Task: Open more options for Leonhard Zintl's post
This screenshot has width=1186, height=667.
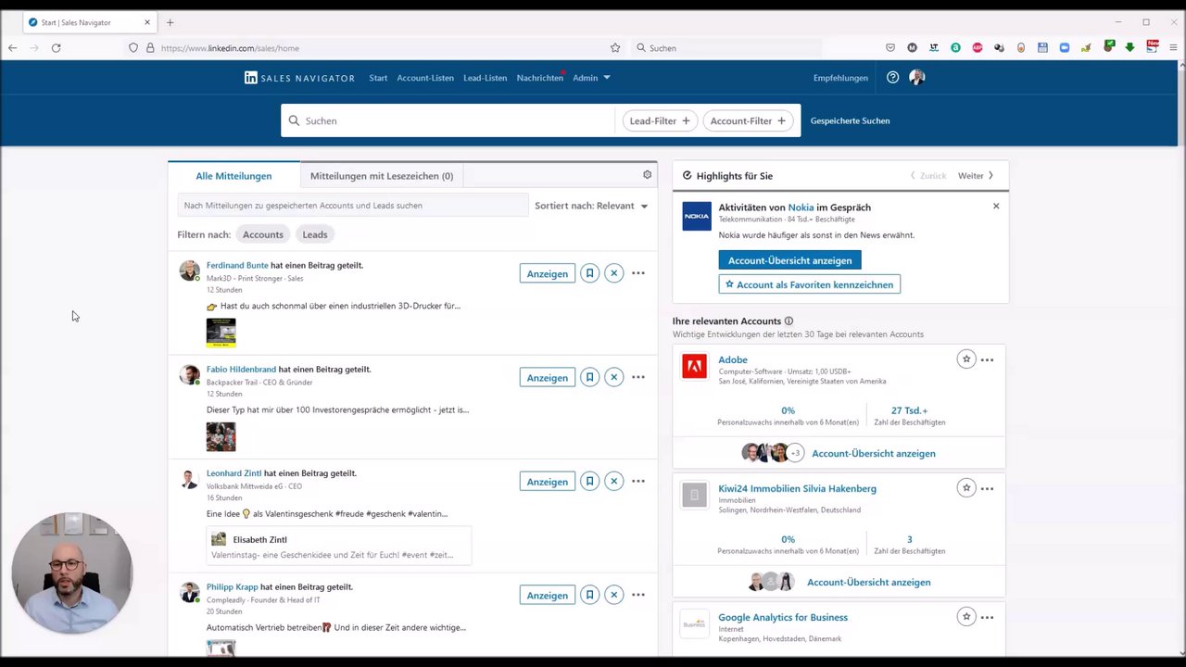Action: pos(638,482)
